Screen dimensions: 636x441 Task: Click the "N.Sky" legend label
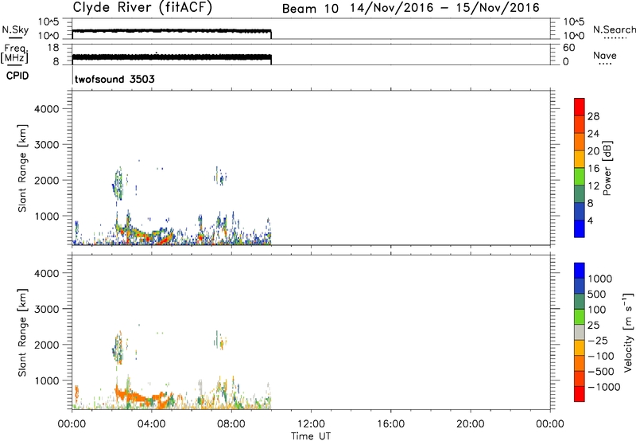pyautogui.click(x=15, y=29)
